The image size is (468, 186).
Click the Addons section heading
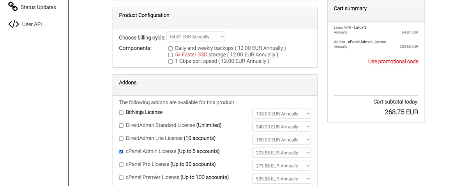pyautogui.click(x=128, y=82)
